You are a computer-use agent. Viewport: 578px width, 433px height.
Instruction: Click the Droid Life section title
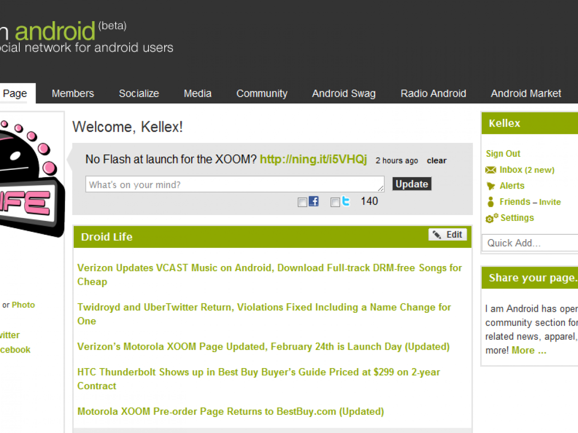click(x=106, y=237)
